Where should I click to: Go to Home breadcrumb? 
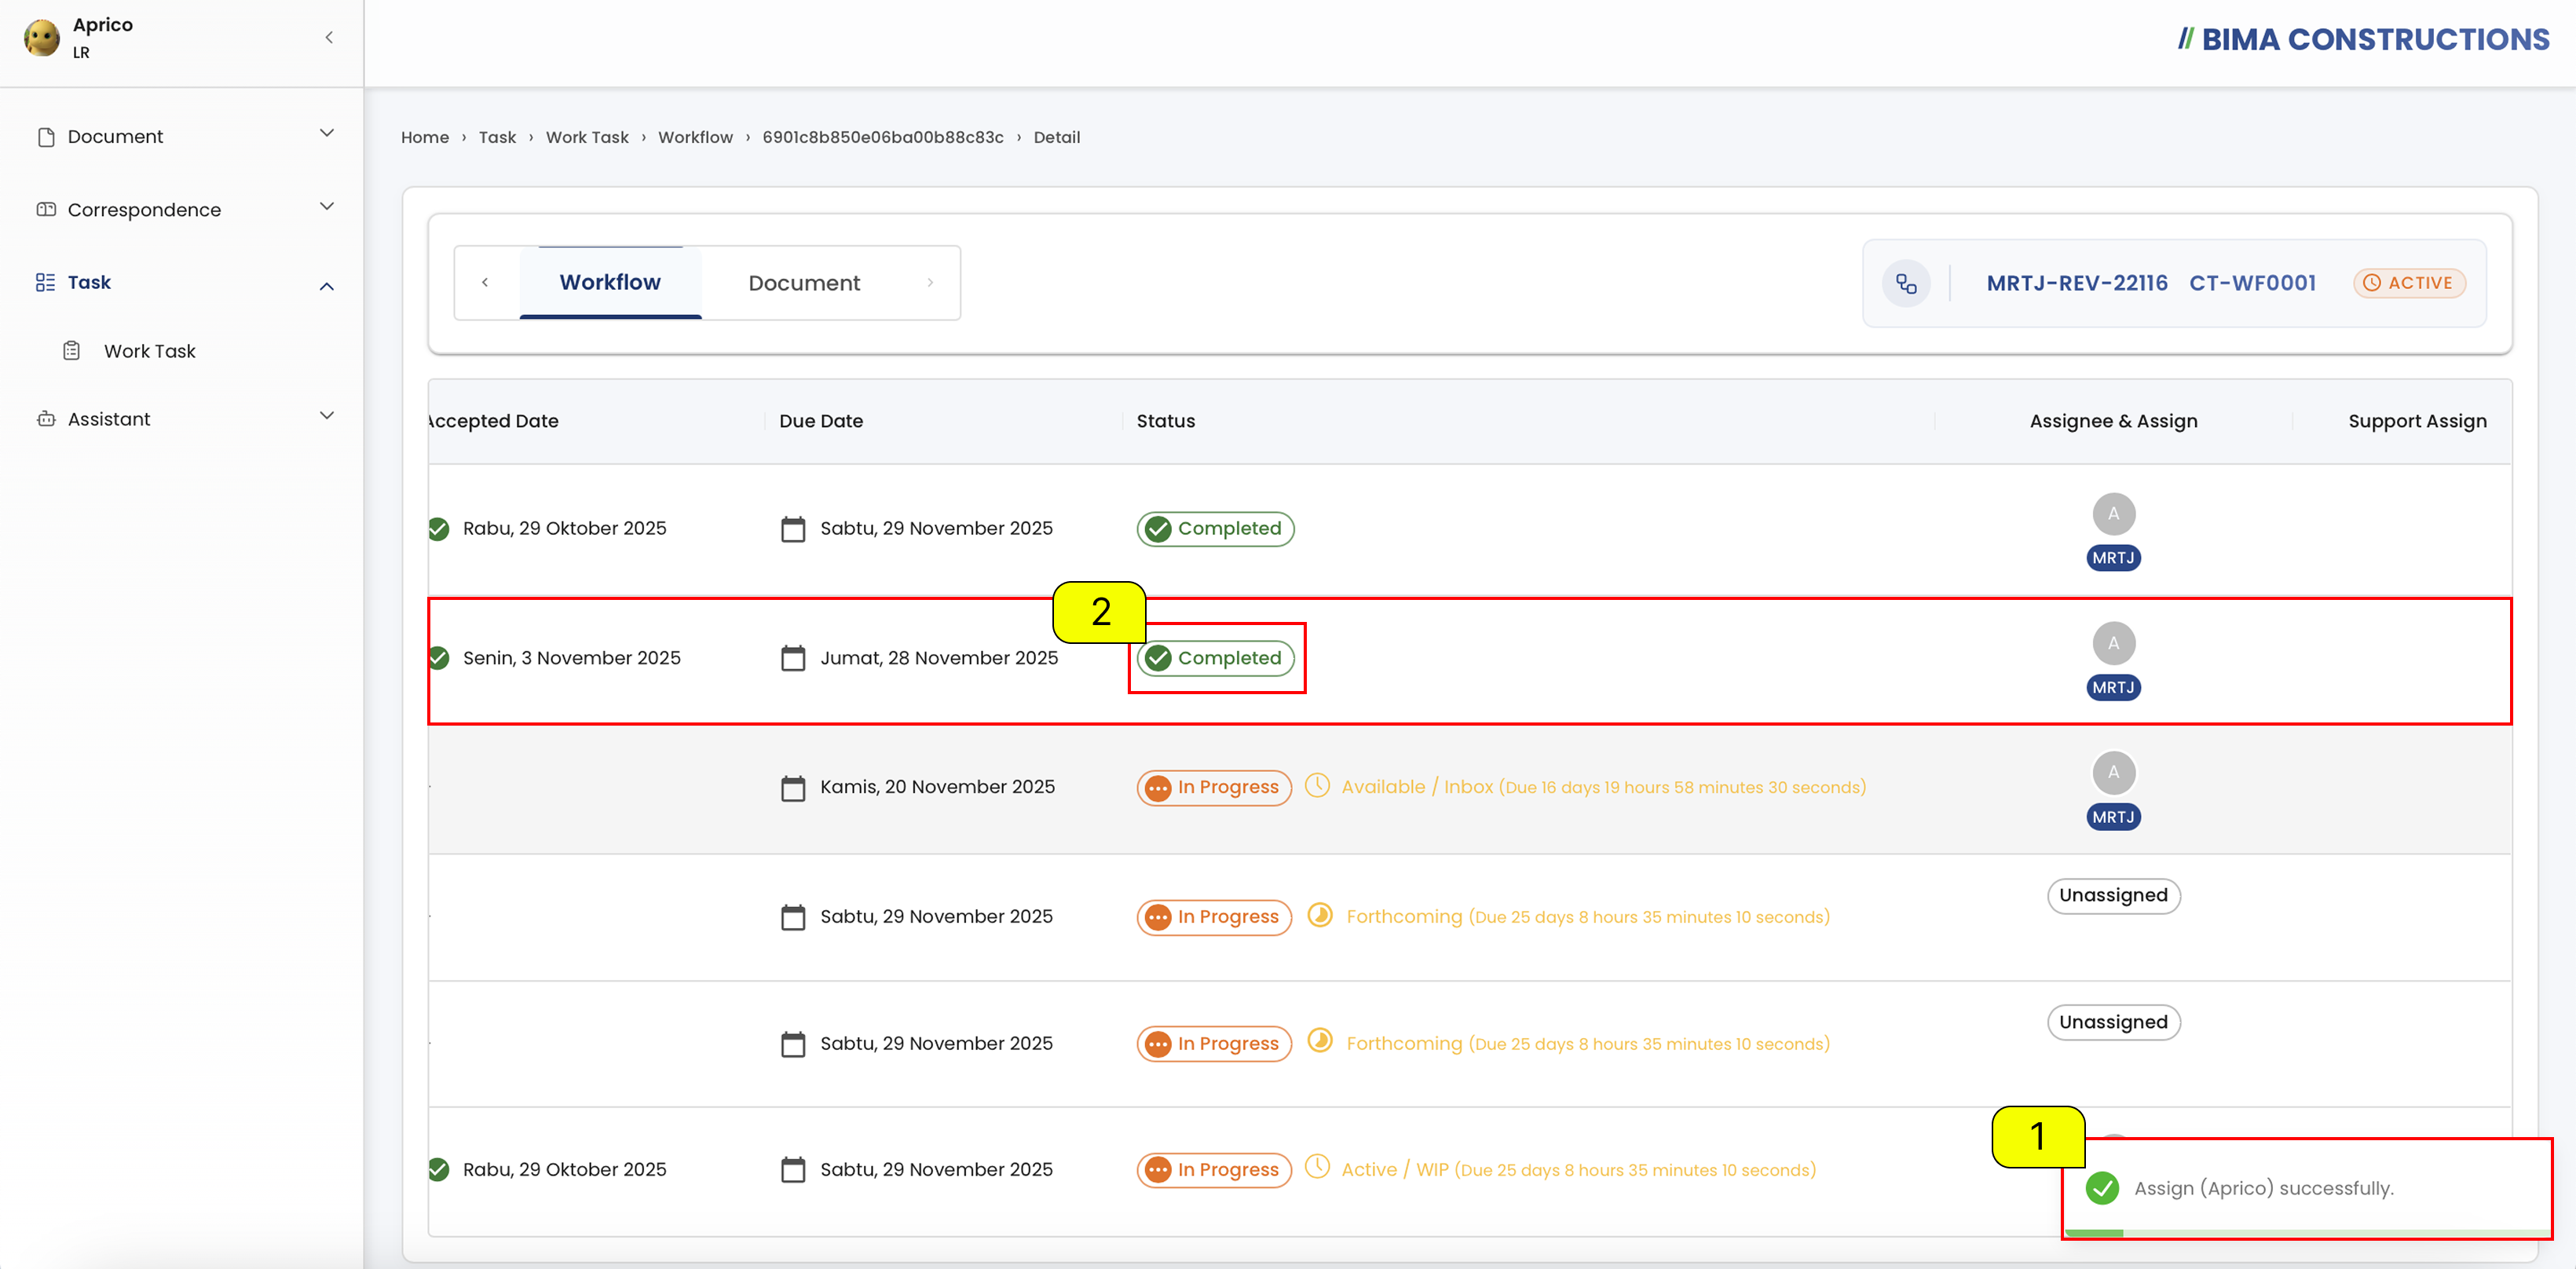[x=425, y=137]
